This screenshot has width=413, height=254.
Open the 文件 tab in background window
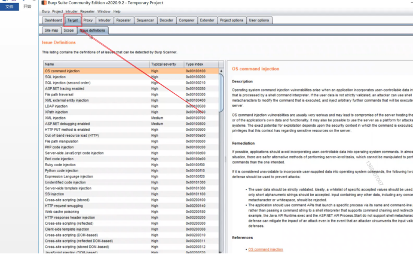(9, 7)
